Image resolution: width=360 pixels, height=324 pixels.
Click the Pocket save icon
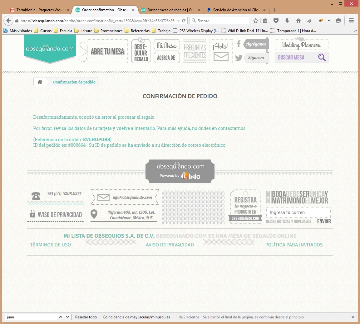click(276, 21)
